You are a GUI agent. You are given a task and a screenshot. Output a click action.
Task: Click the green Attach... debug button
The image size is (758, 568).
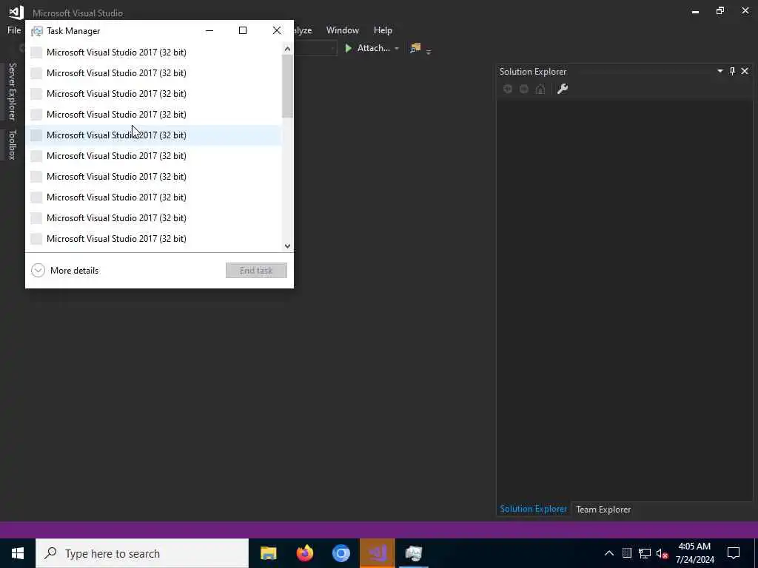tap(367, 48)
